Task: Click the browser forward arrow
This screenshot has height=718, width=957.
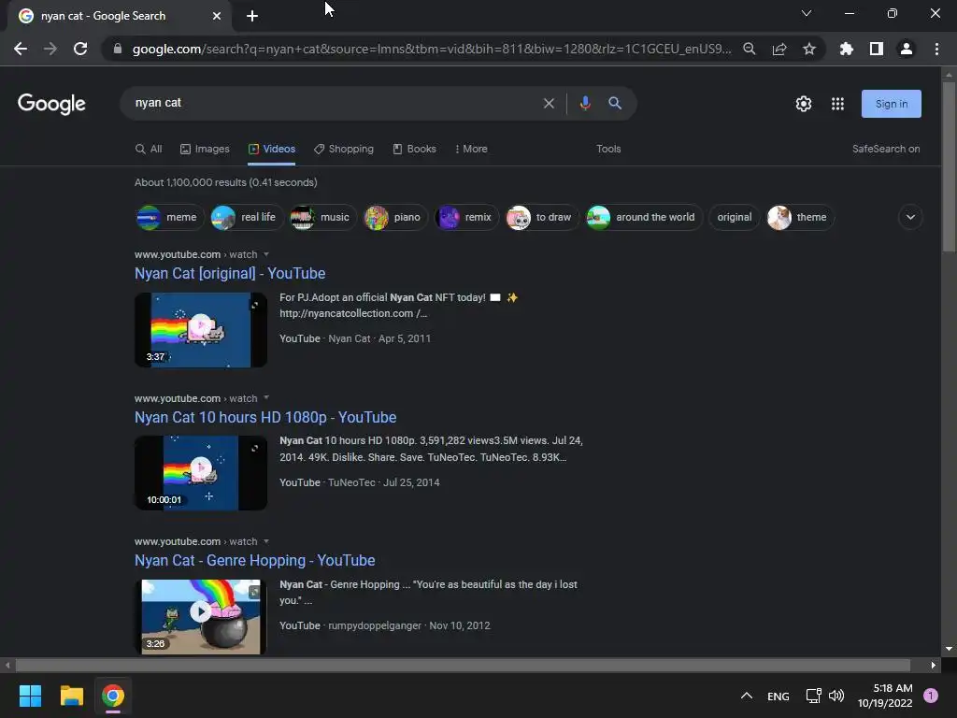Action: (50, 49)
